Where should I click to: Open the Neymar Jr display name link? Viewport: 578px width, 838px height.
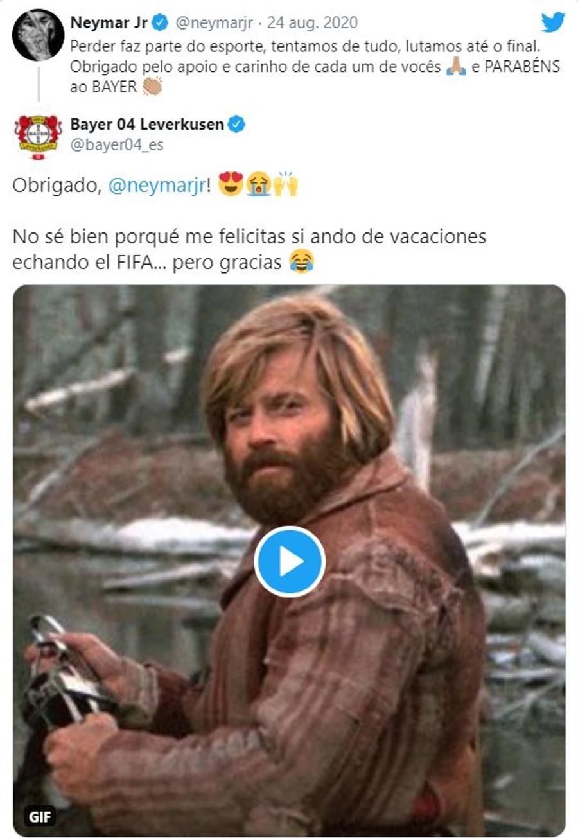109,24
